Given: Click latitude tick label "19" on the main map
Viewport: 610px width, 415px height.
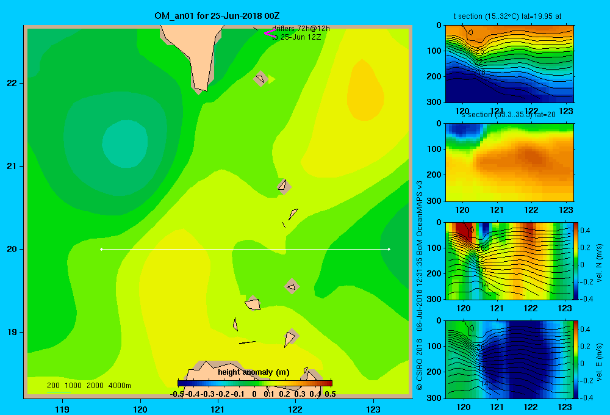Looking at the screenshot, I should pyautogui.click(x=12, y=332).
